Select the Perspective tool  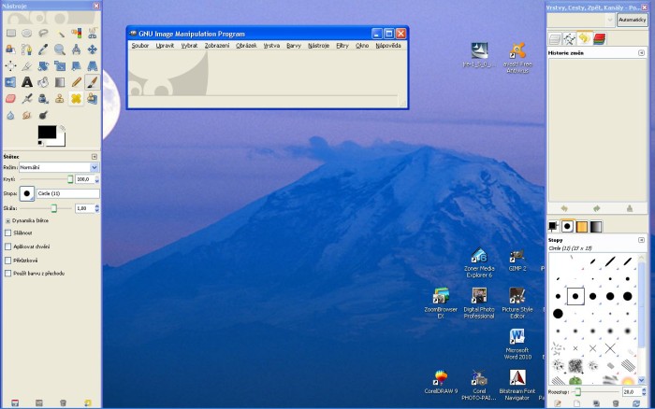click(x=93, y=66)
